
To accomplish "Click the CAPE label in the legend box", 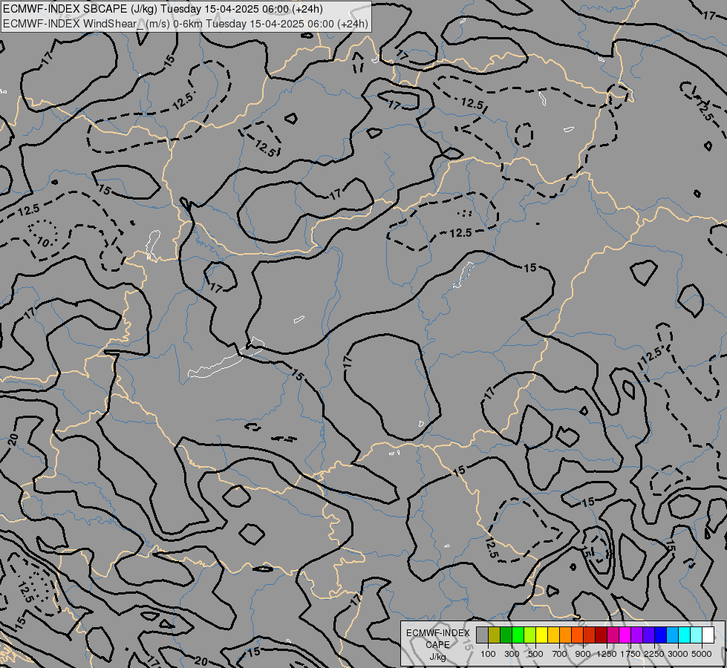I will pyautogui.click(x=437, y=645).
